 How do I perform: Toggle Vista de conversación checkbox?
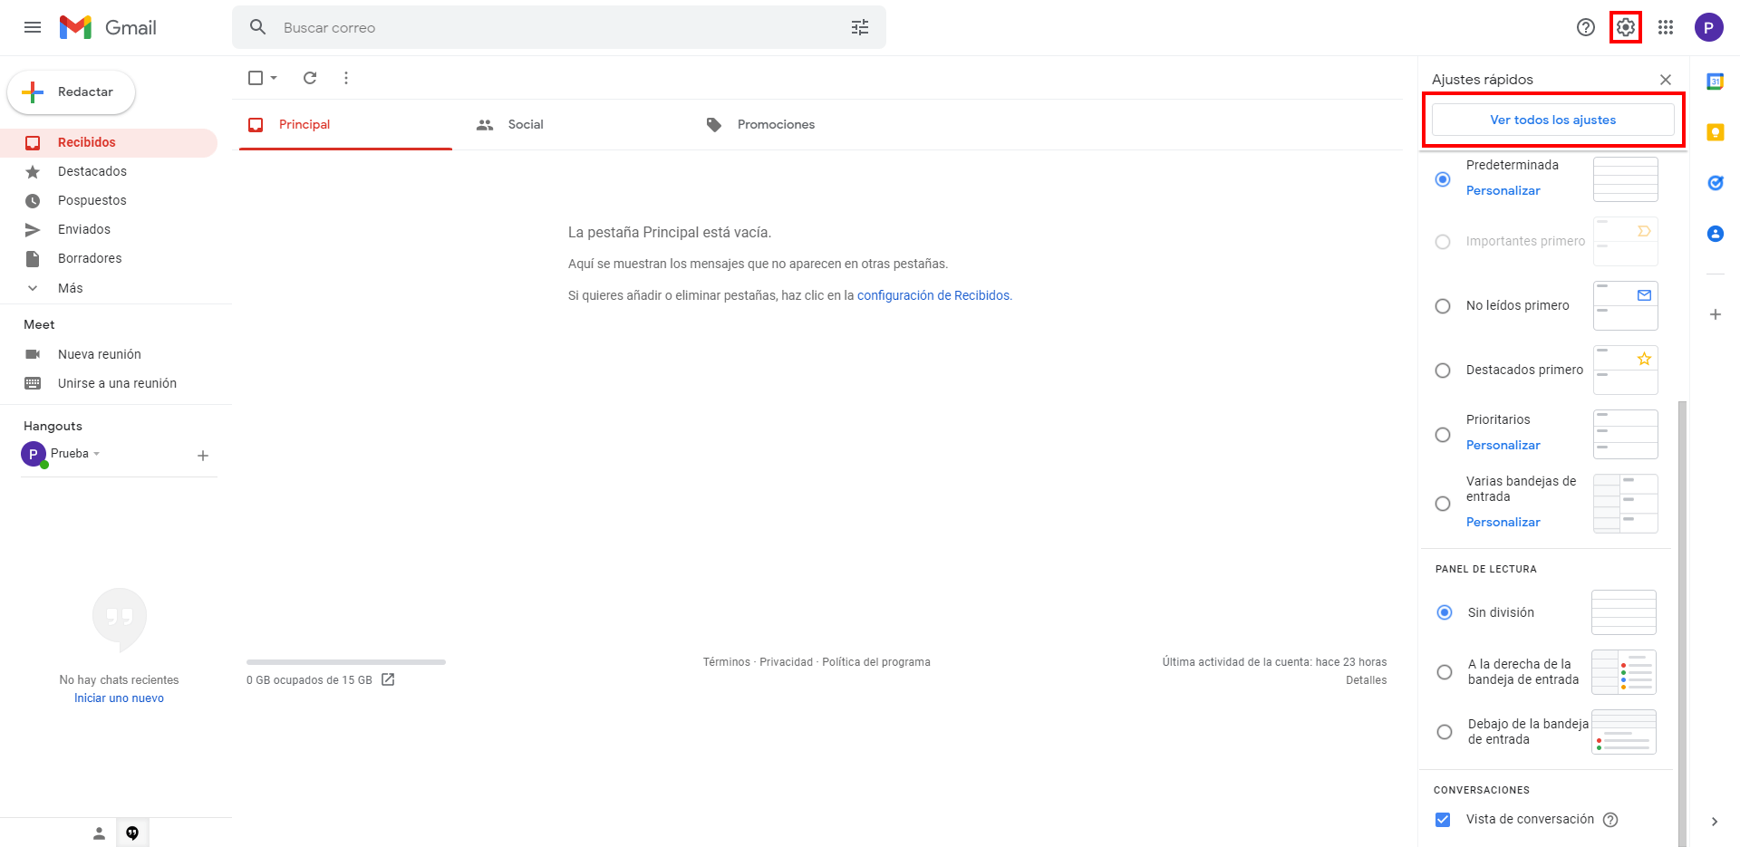pyautogui.click(x=1443, y=820)
